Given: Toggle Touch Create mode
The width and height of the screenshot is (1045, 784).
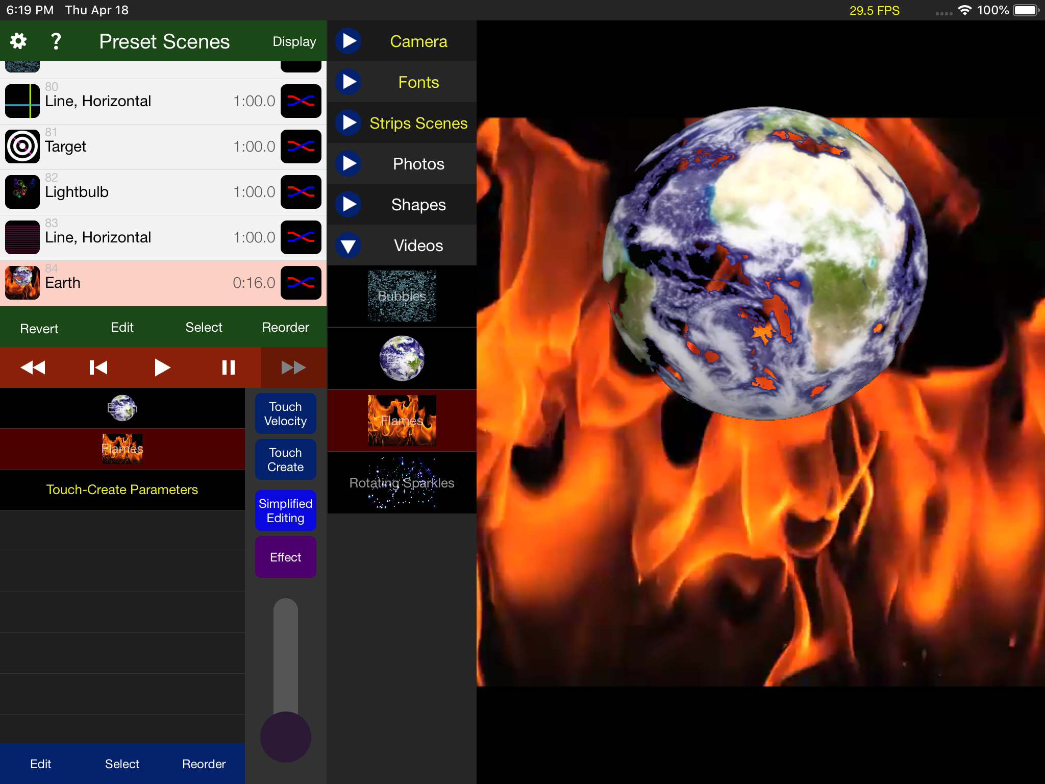Looking at the screenshot, I should click(285, 459).
